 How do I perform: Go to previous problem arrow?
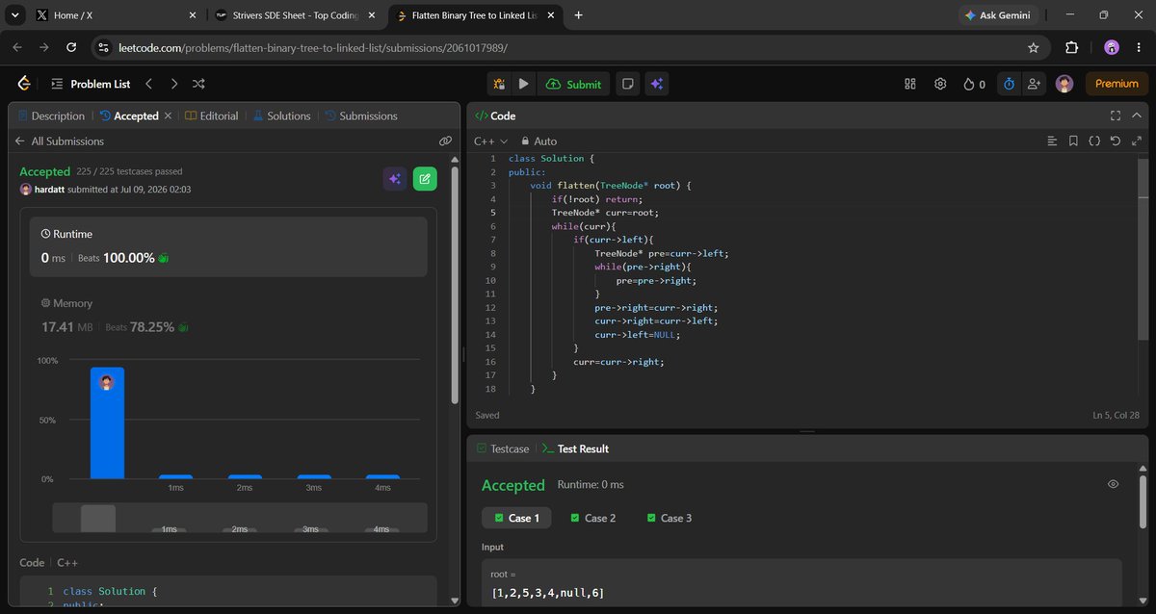[x=149, y=84]
